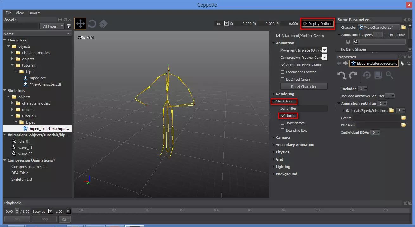This screenshot has width=415, height=227.
Task: Click the Assets filter funnel icon
Action: 69,26
